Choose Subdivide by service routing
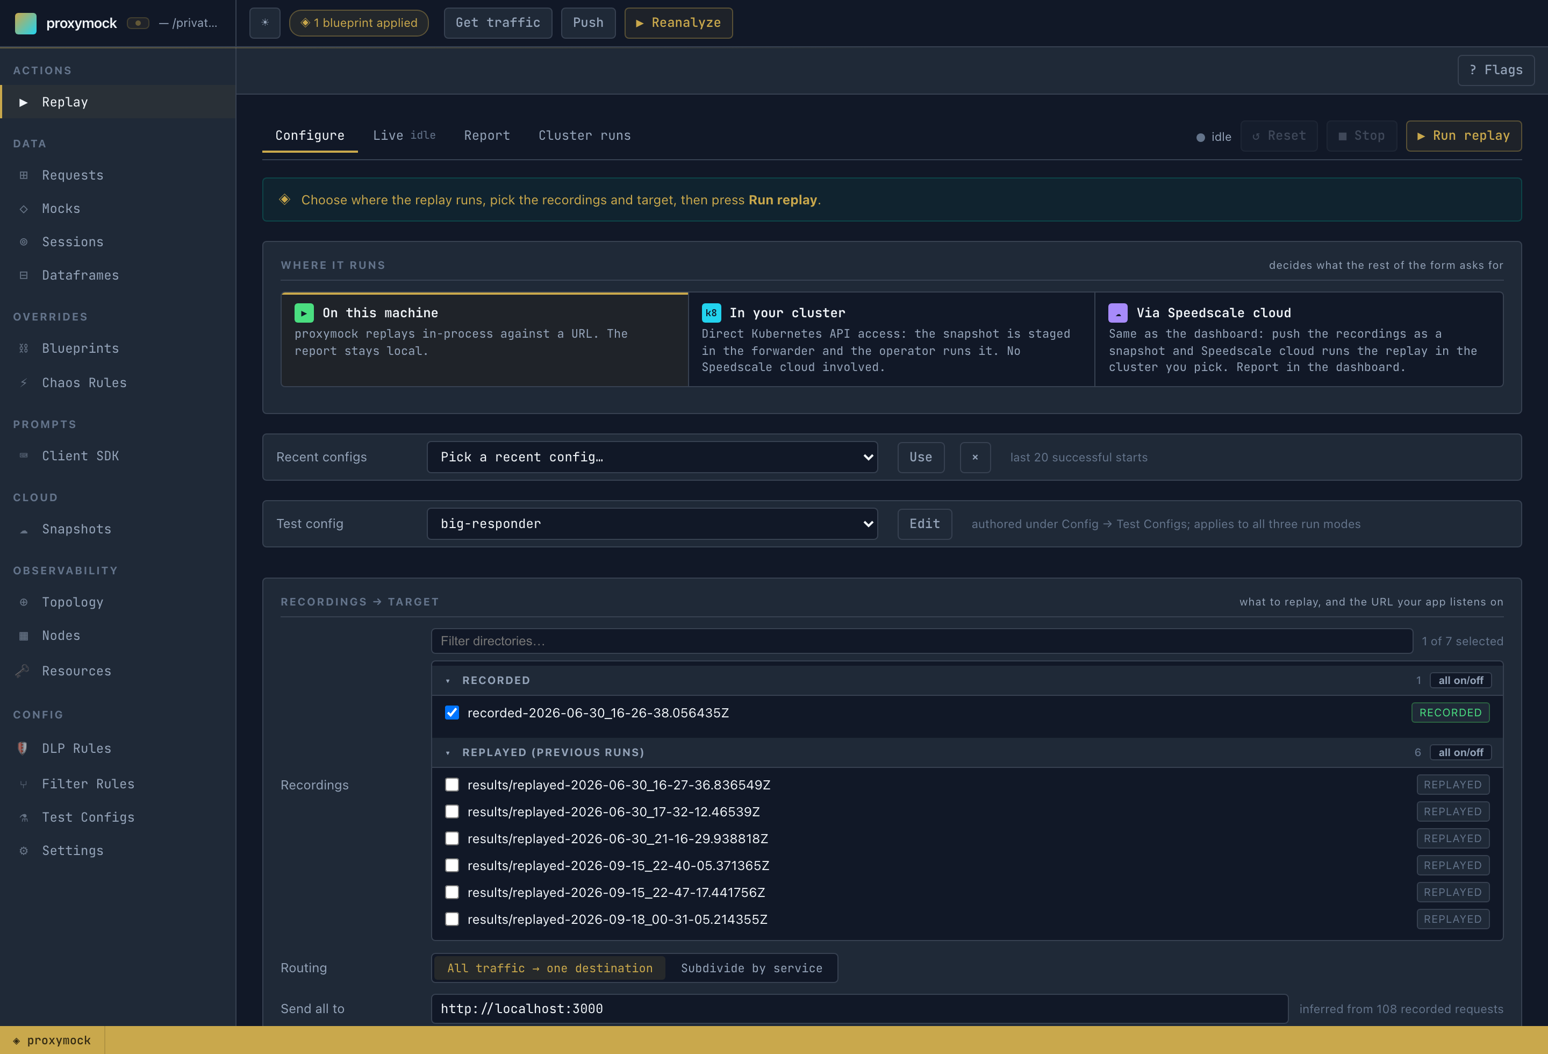The image size is (1548, 1054). click(x=751, y=968)
